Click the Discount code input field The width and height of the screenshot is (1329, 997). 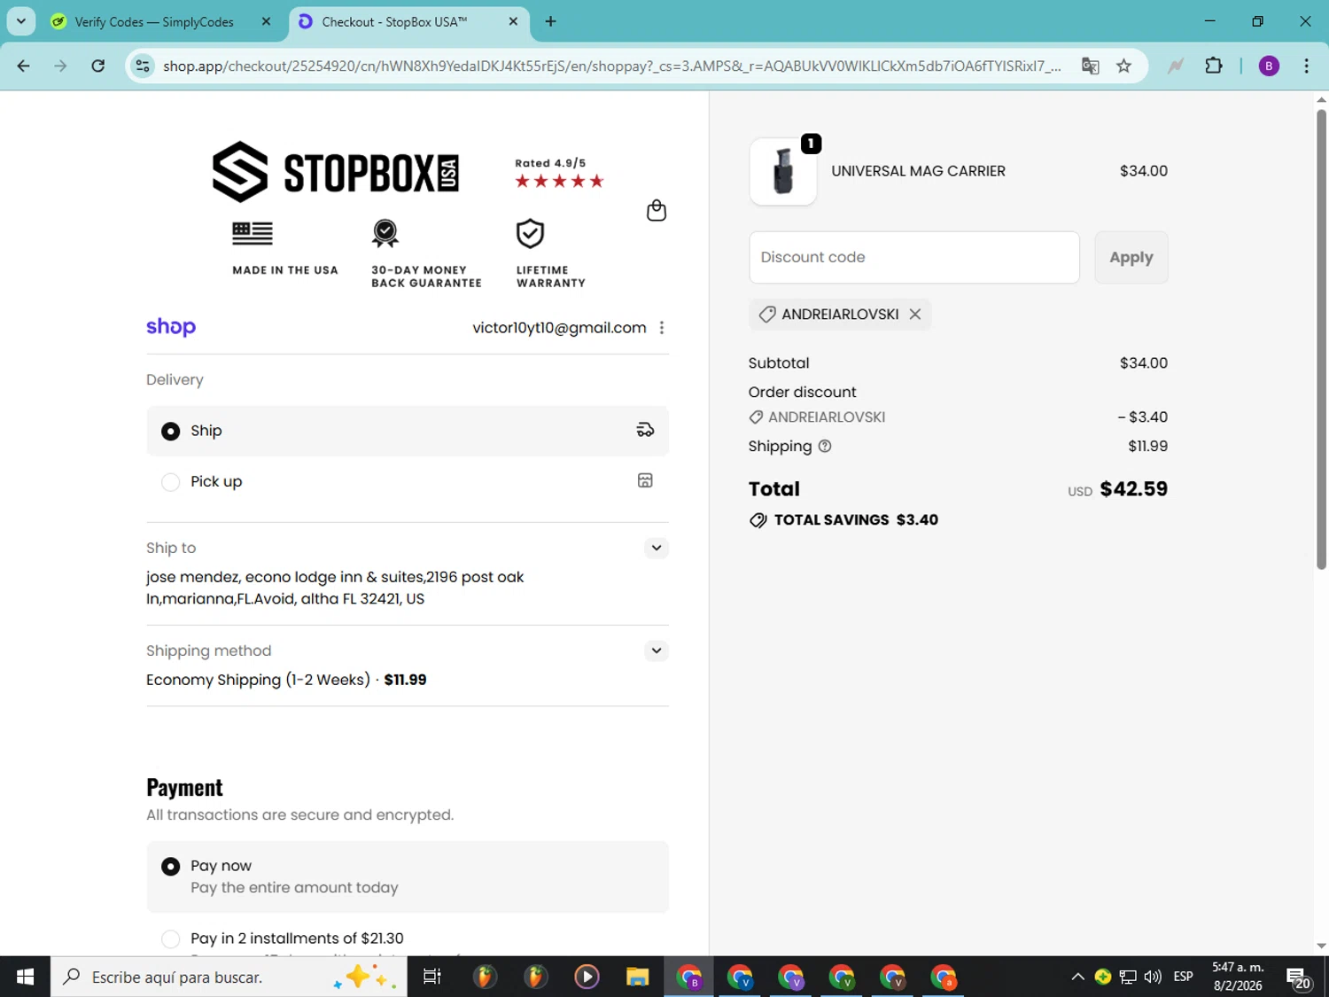[x=914, y=258]
